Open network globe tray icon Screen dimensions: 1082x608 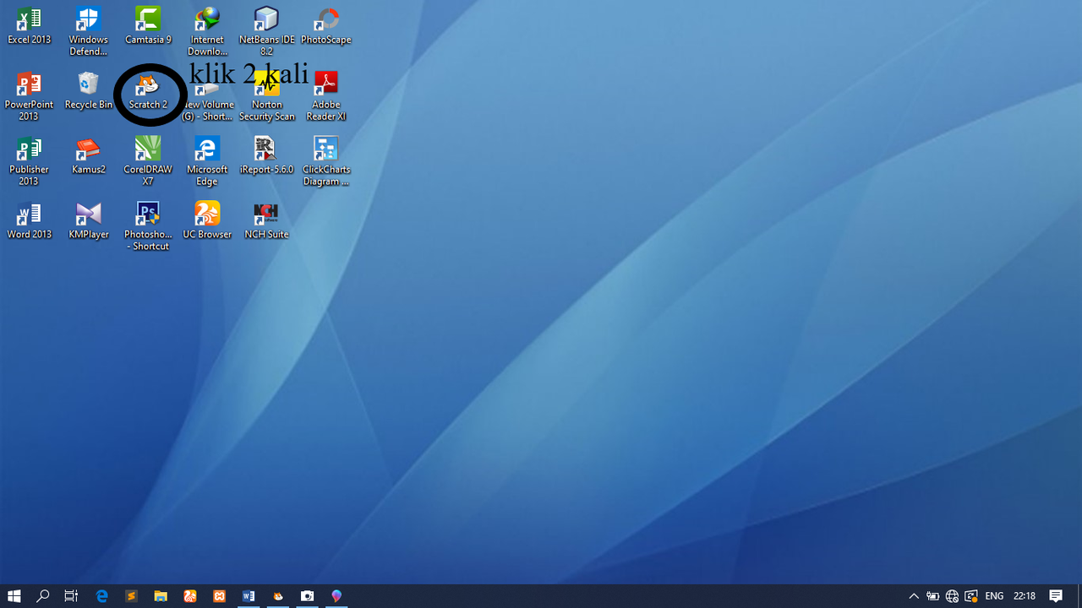tap(953, 596)
